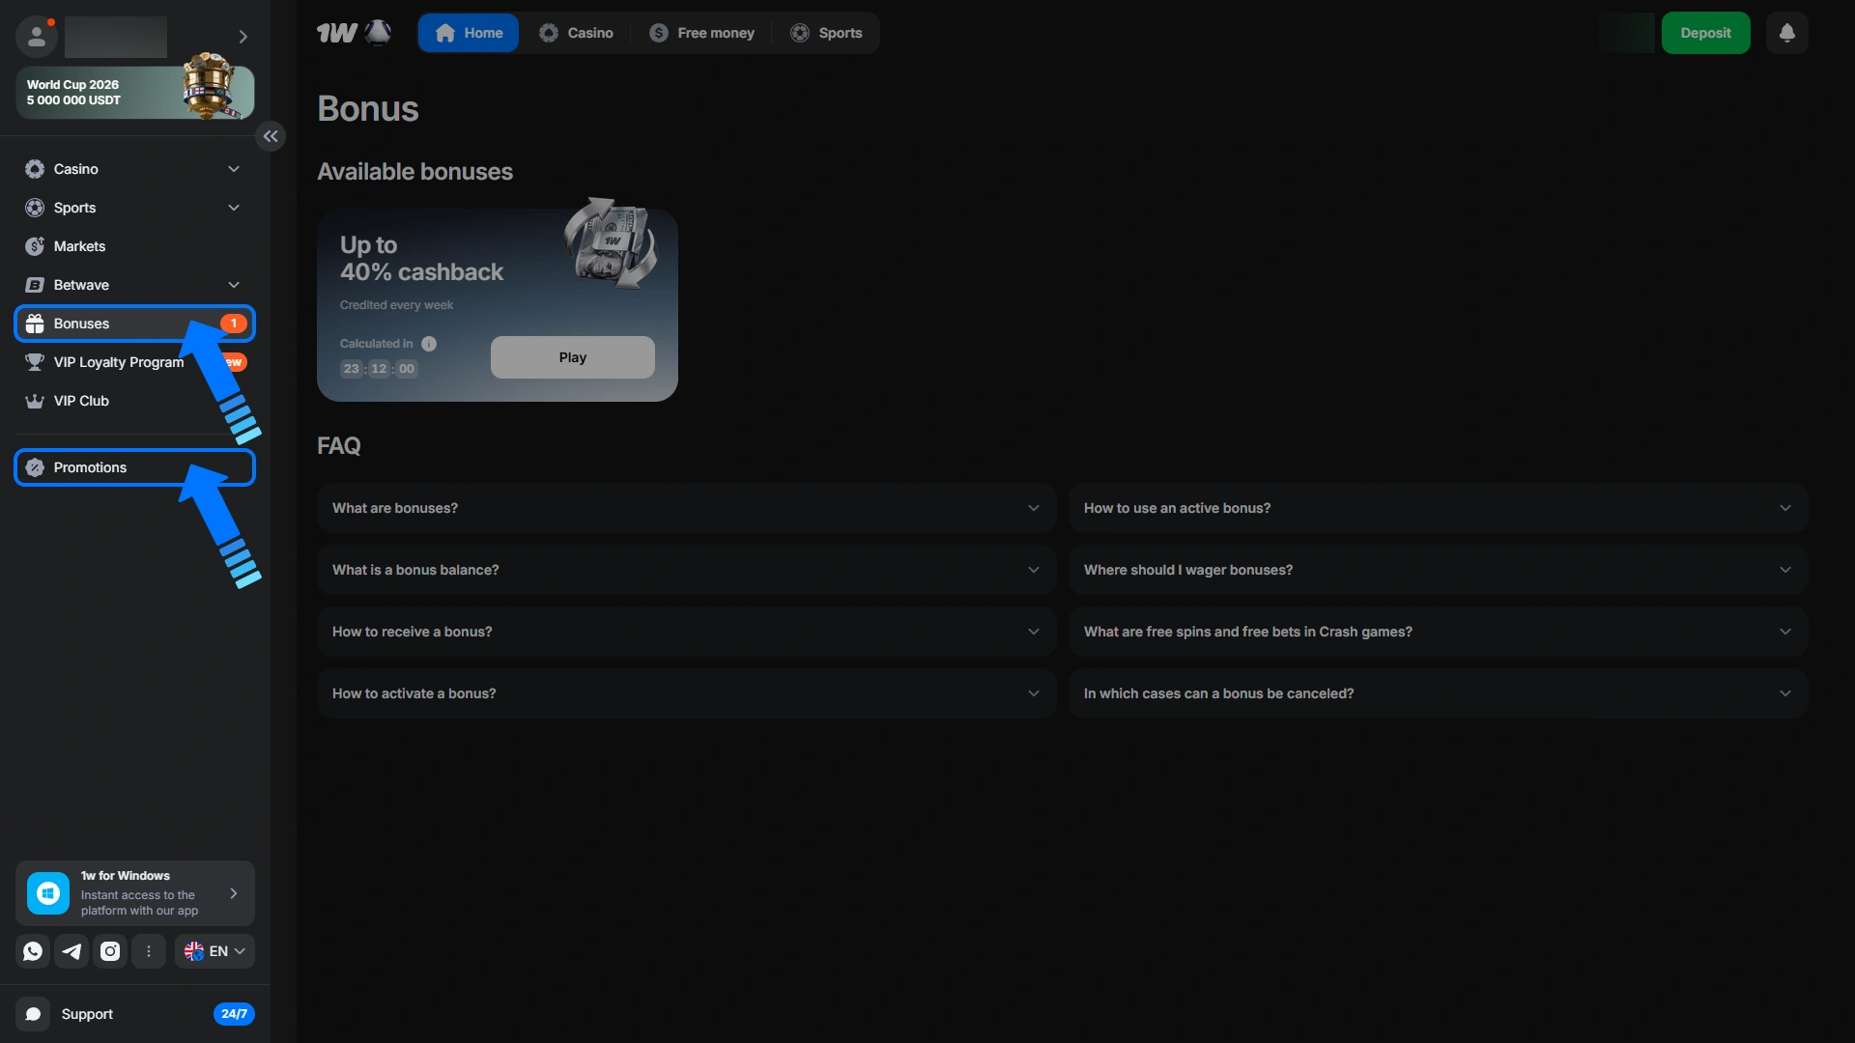Open Telegram social link

click(x=71, y=951)
